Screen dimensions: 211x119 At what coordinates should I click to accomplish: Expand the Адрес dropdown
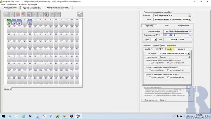pyautogui.click(x=155, y=40)
